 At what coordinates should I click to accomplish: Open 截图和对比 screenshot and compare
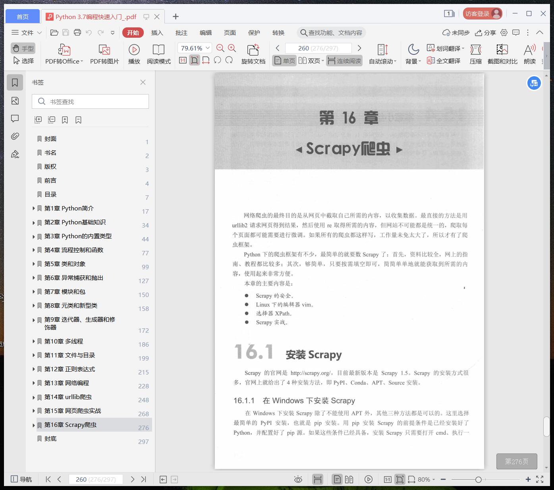click(502, 54)
